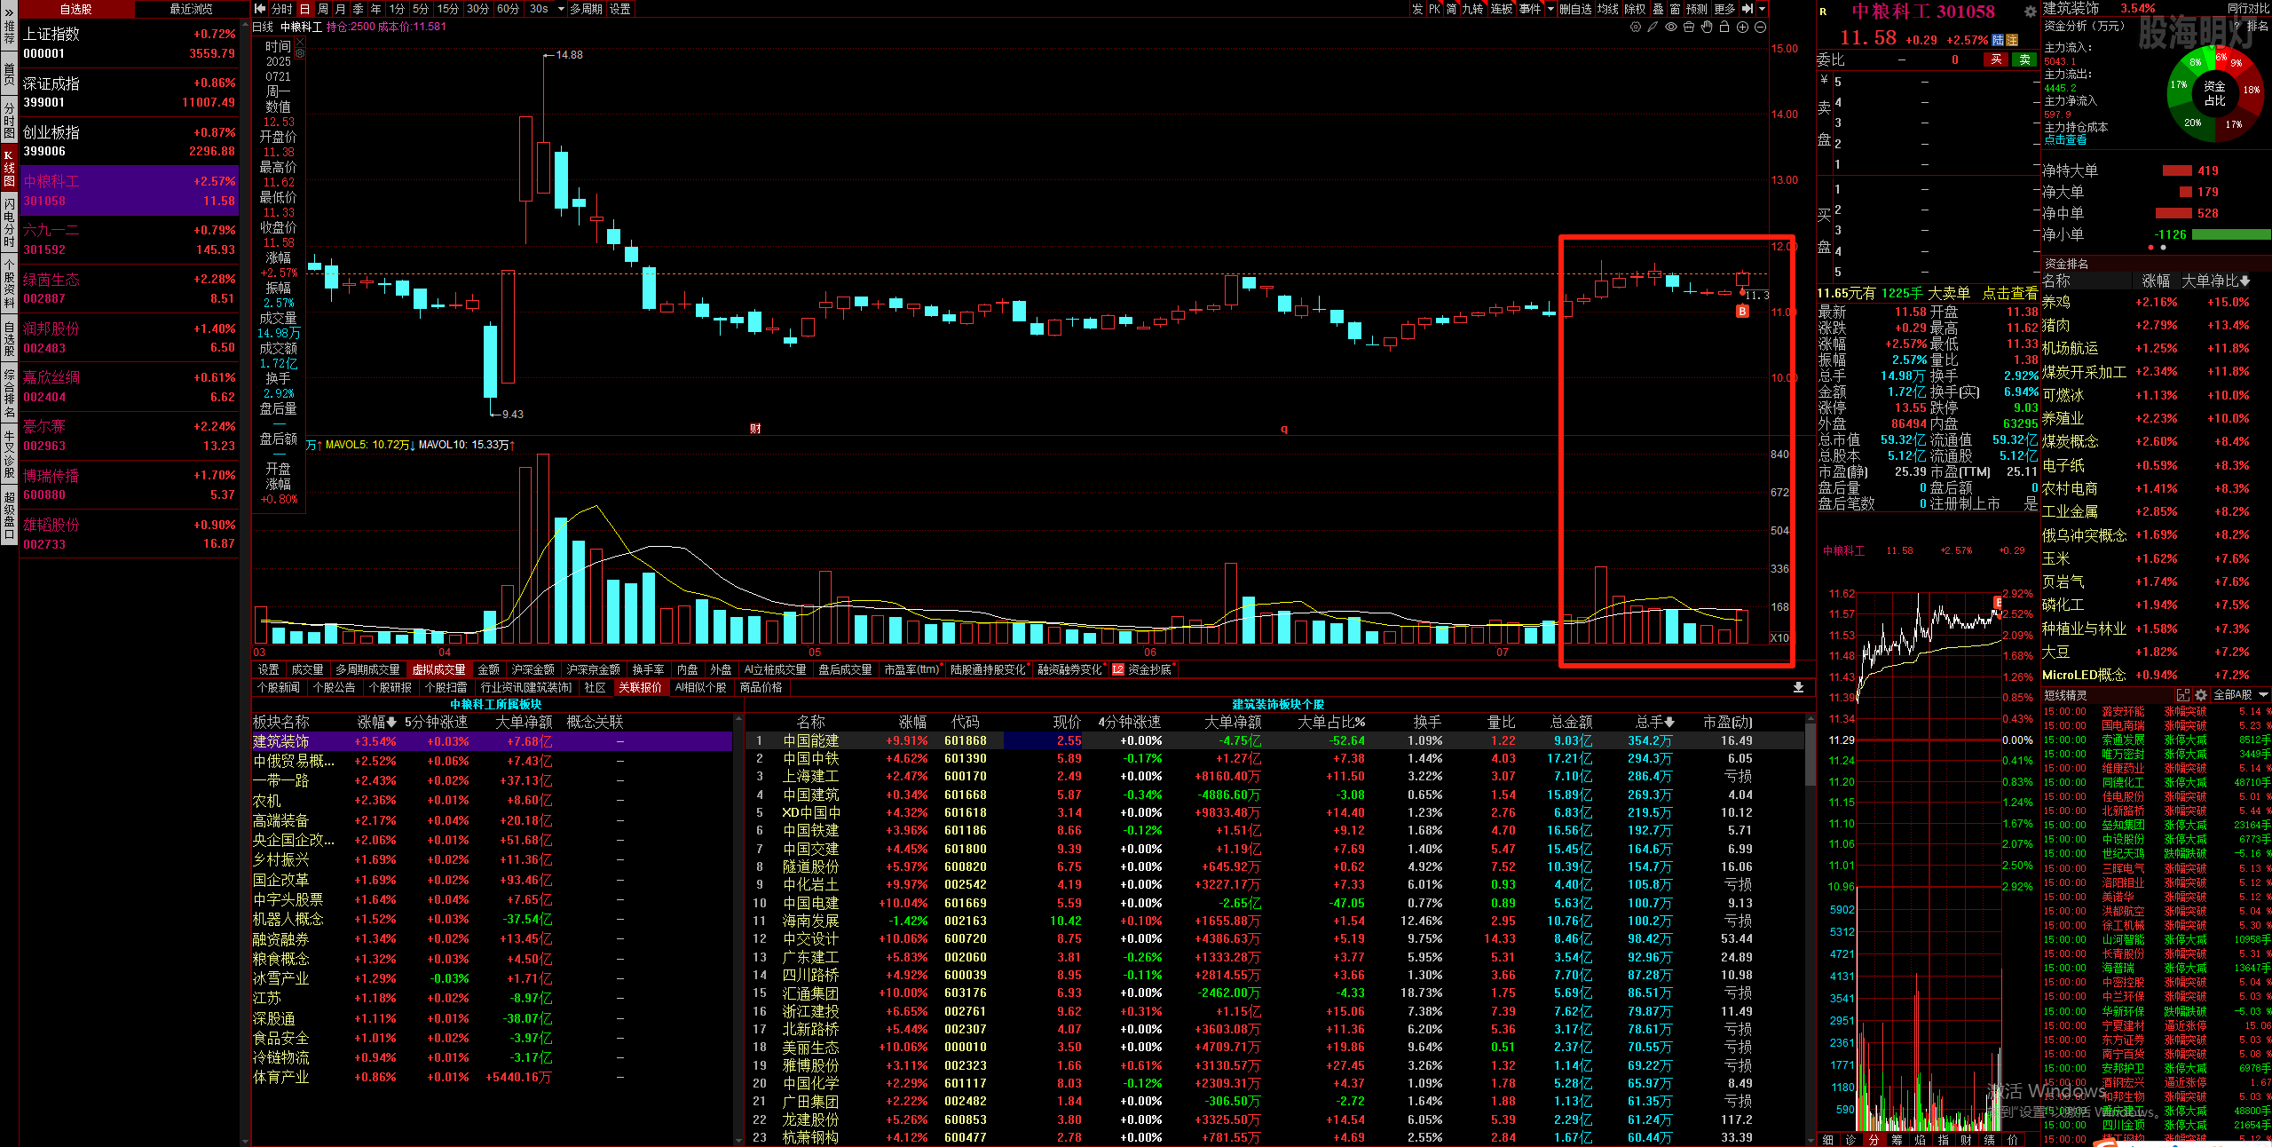
Task: Toggle 叠 overlay mode
Action: (x=1657, y=9)
